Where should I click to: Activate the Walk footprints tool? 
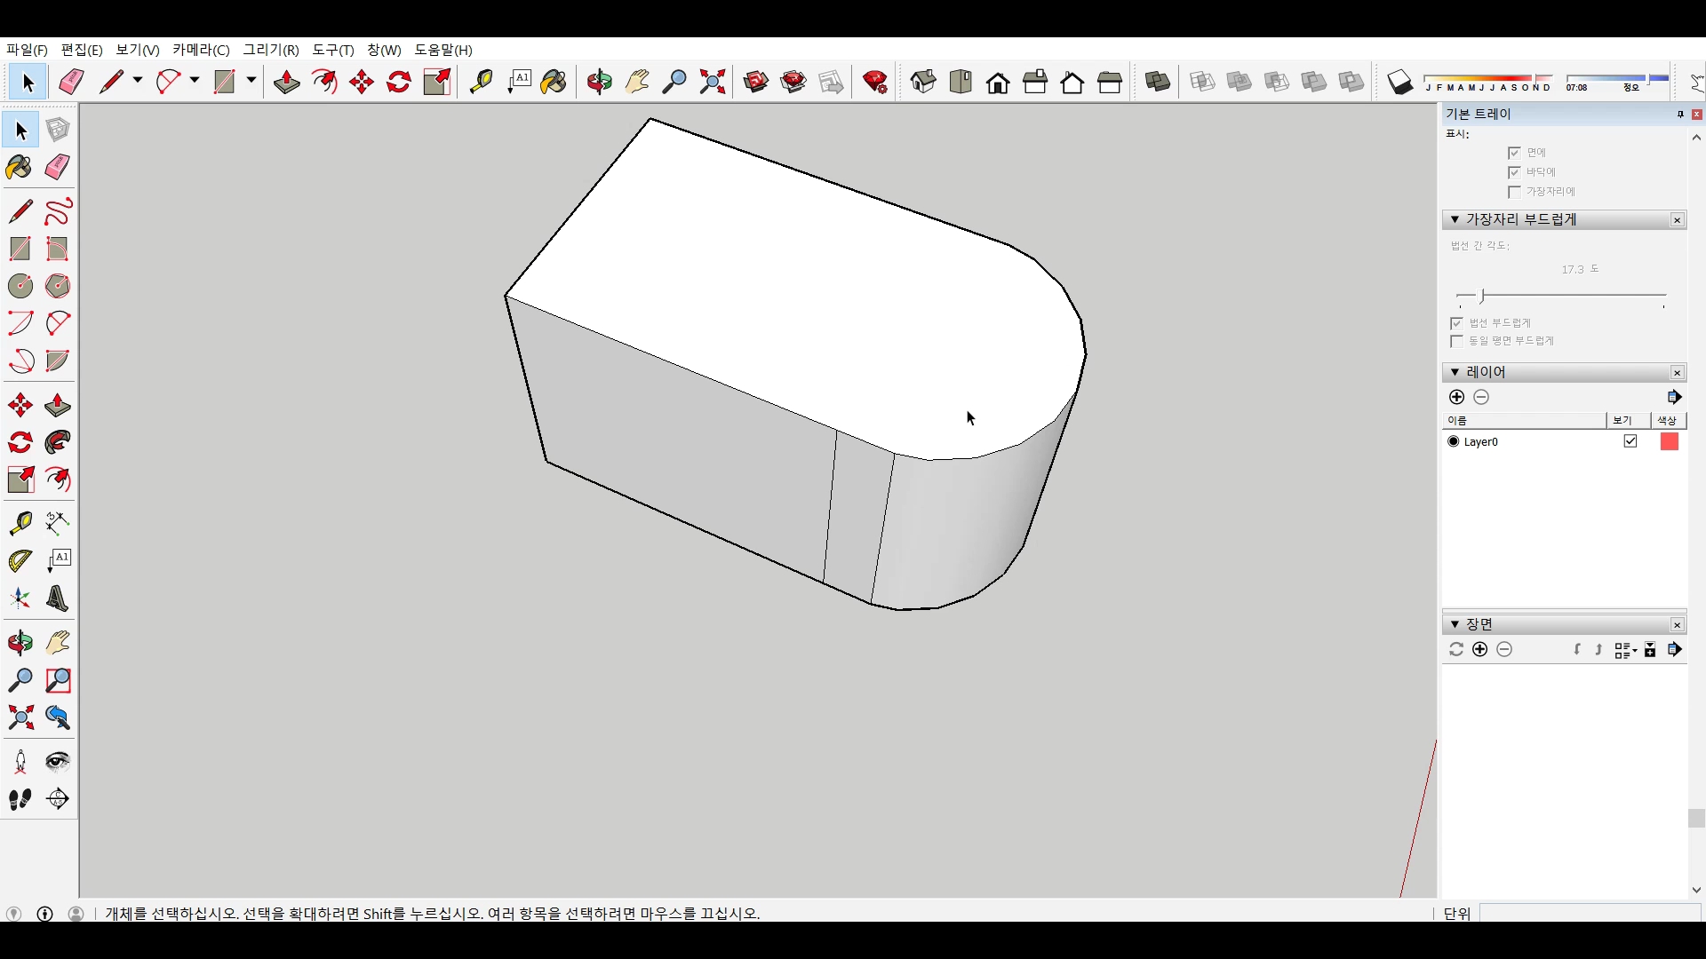(x=20, y=799)
